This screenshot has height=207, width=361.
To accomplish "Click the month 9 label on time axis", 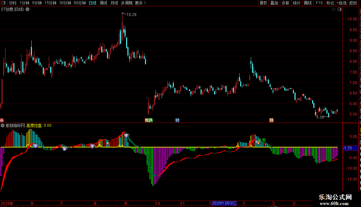I will tap(126, 203).
